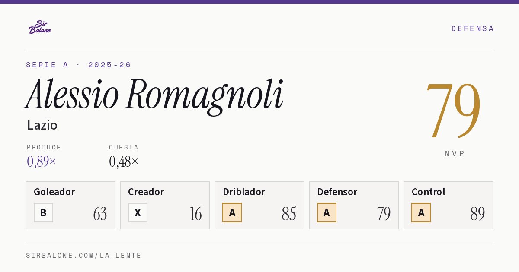Viewport: 519px width, 272px height.
Task: Click the Sir Balone logo
Action: 40,27
